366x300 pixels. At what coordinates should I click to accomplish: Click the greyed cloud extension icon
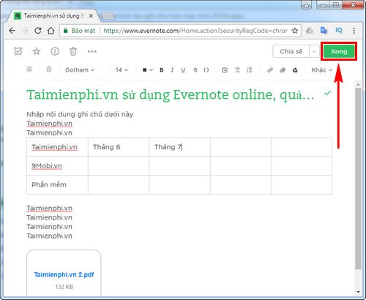(310, 31)
